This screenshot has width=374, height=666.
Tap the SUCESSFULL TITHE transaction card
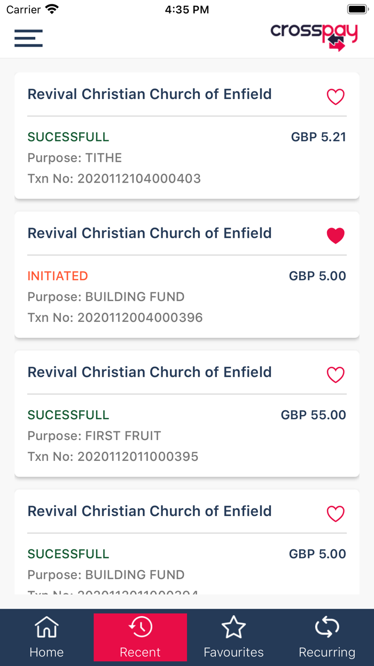pyautogui.click(x=187, y=135)
